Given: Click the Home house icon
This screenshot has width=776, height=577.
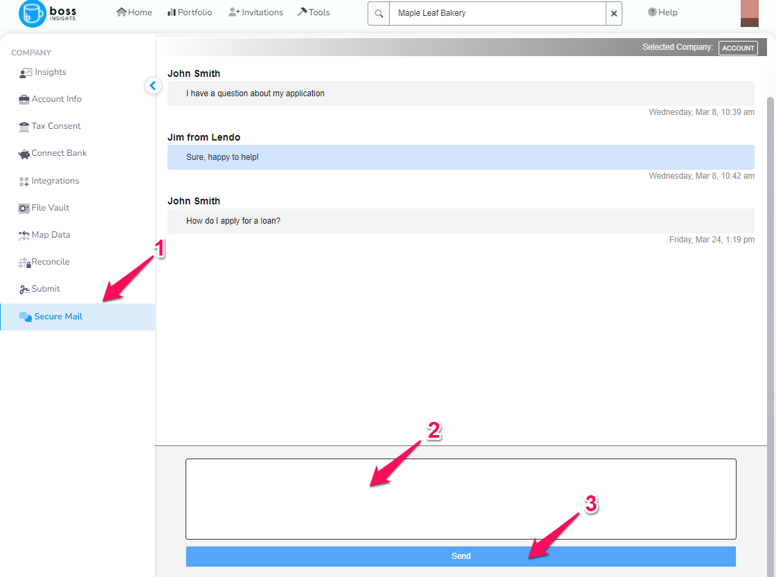Looking at the screenshot, I should pos(121,12).
